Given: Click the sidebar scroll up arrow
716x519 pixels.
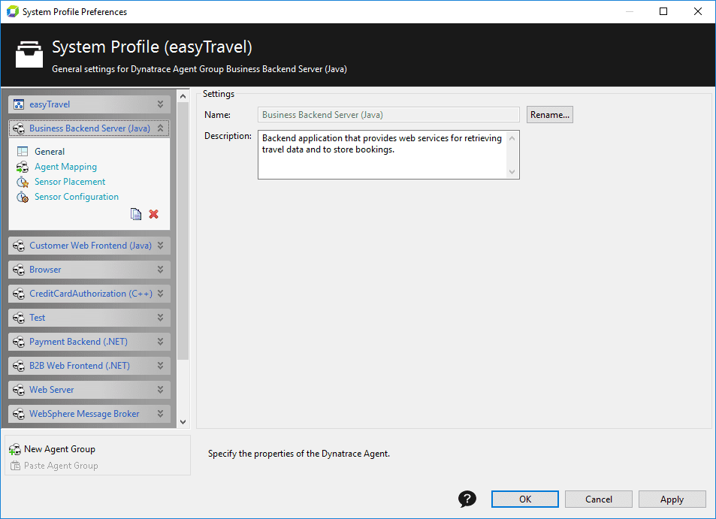Looking at the screenshot, I should [x=183, y=96].
